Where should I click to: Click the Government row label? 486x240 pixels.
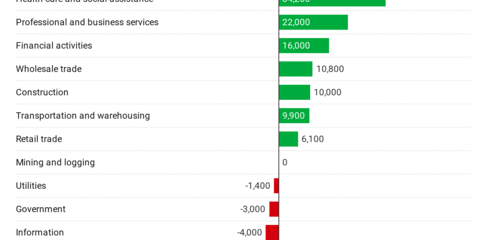coord(40,210)
